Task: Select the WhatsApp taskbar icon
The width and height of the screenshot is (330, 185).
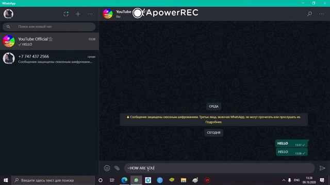Action: [136, 180]
